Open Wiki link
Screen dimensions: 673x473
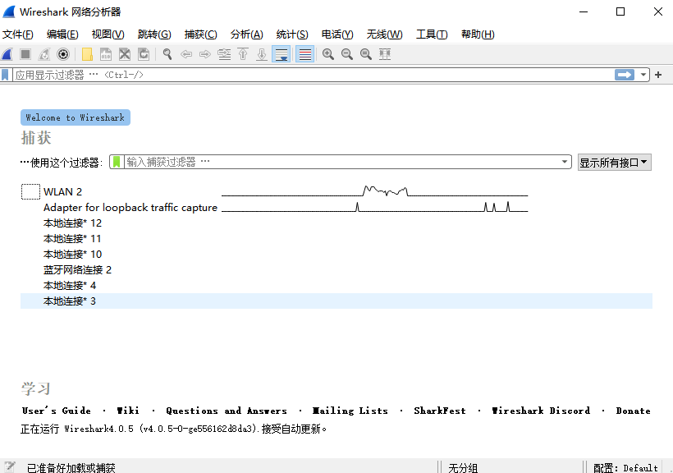coord(128,411)
